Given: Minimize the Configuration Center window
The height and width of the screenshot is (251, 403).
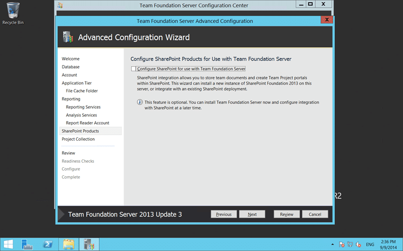Looking at the screenshot, I should coord(301,4).
